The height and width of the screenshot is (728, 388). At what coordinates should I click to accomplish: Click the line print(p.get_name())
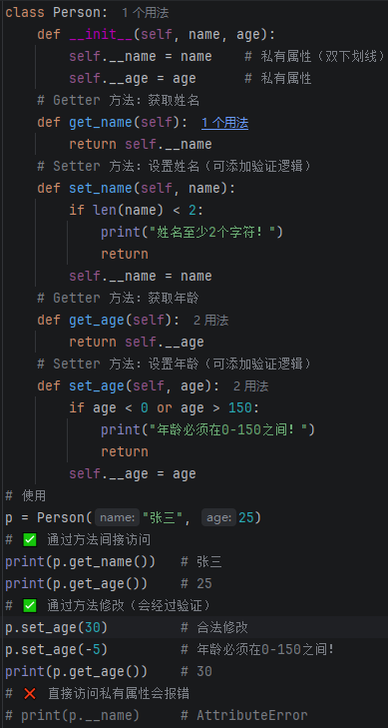point(81,562)
